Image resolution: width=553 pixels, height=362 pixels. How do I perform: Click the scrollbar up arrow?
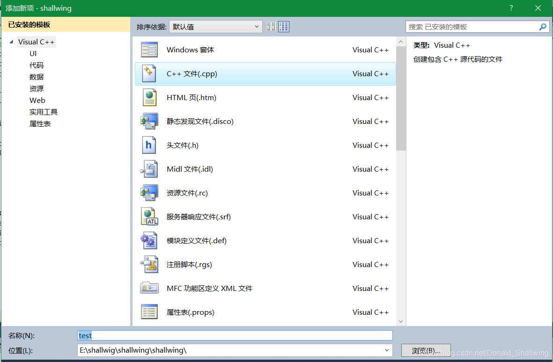401,42
